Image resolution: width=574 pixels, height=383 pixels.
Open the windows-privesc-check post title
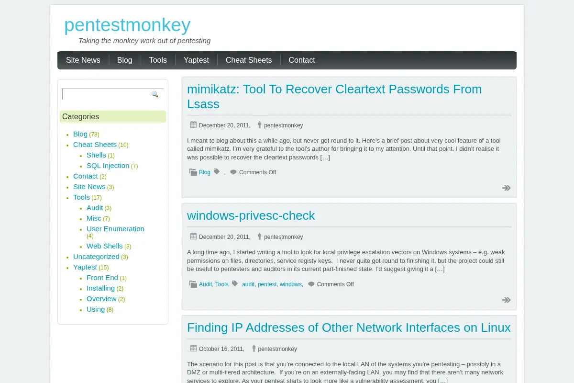click(x=251, y=215)
